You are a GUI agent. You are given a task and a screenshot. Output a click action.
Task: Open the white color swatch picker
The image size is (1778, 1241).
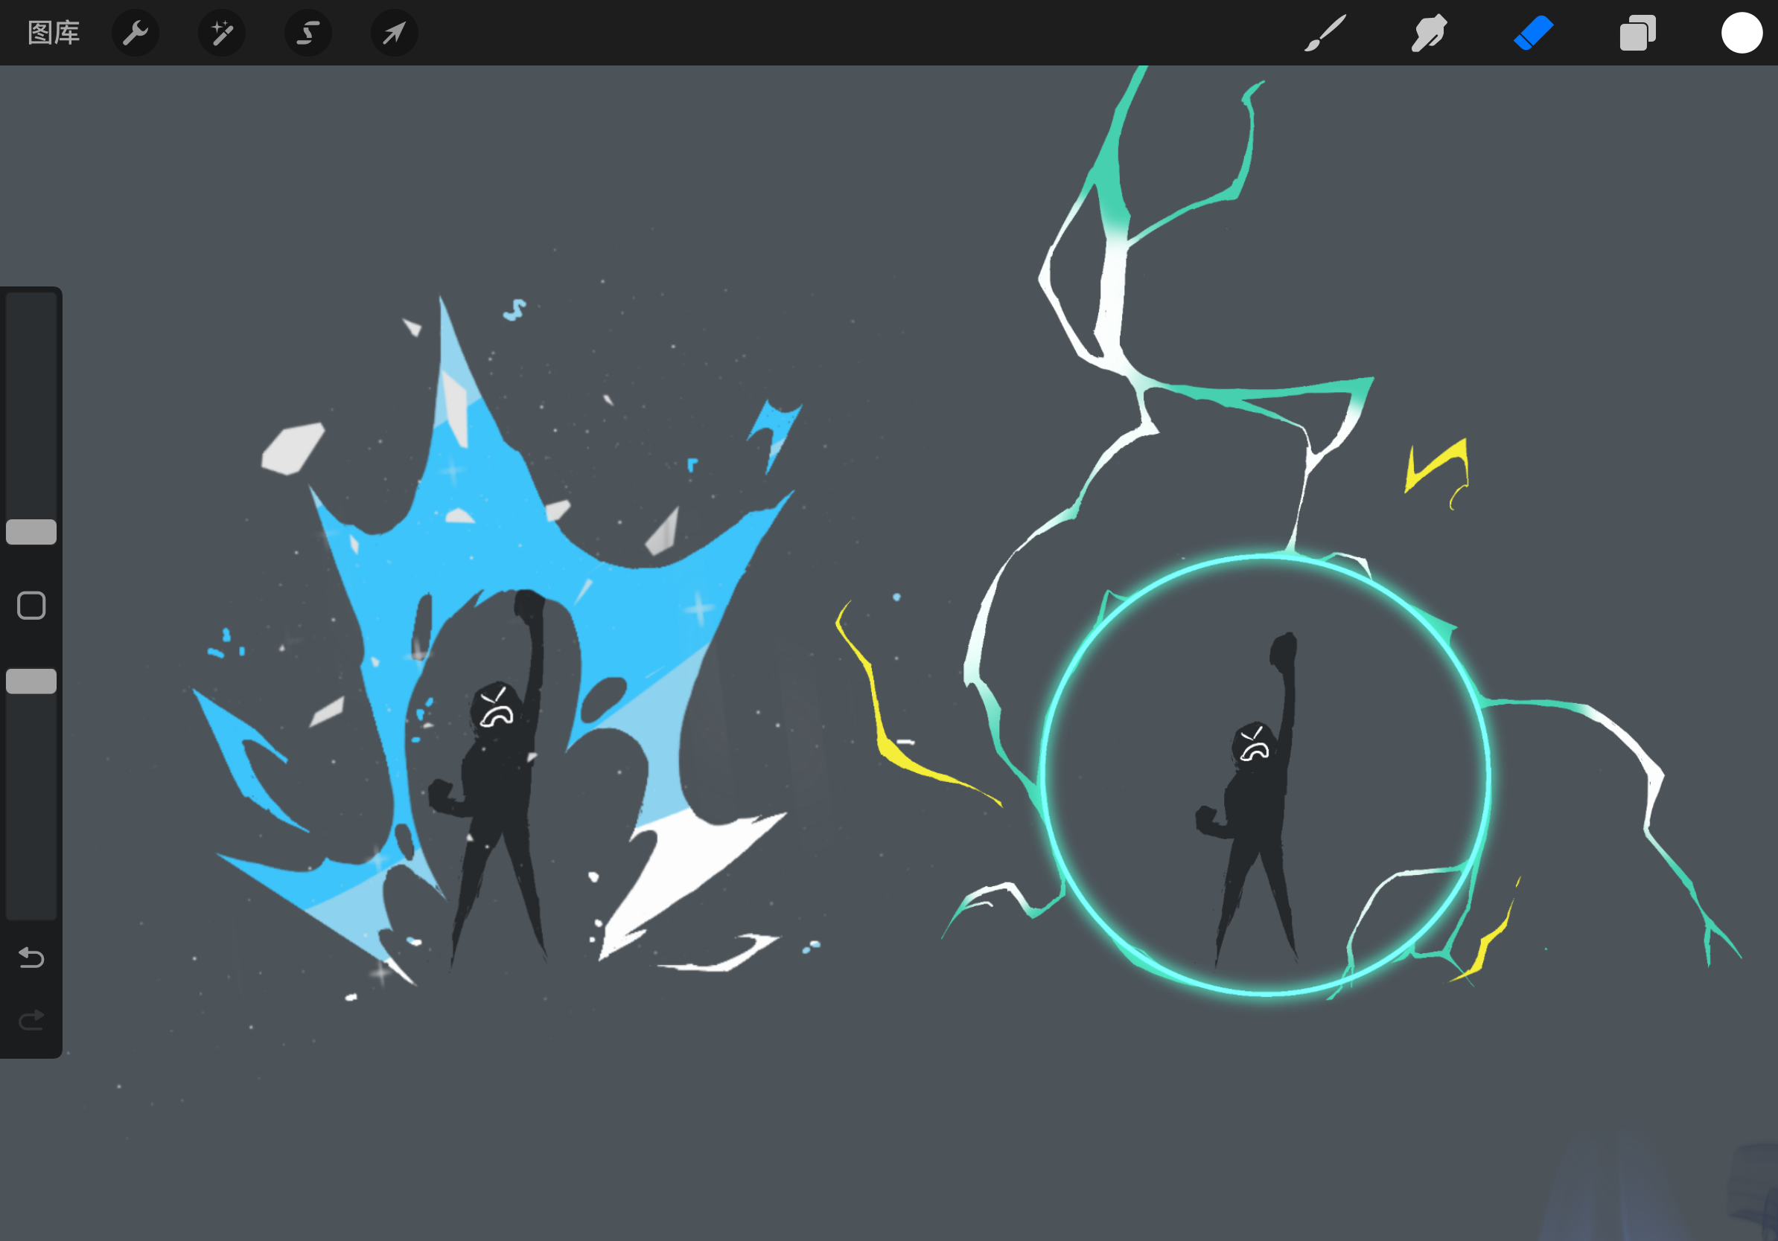(x=1742, y=33)
